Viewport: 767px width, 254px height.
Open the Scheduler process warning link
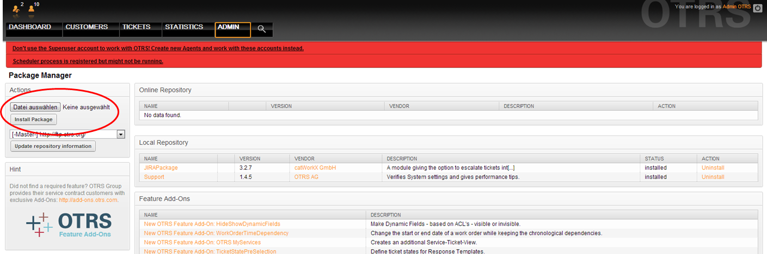88,61
